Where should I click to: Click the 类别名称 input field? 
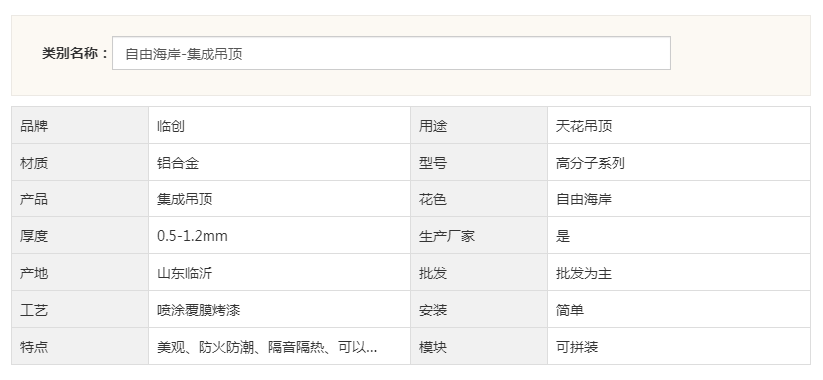(x=391, y=53)
